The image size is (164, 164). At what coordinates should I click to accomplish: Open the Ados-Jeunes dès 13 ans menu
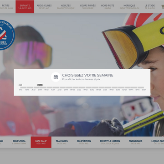44,7
